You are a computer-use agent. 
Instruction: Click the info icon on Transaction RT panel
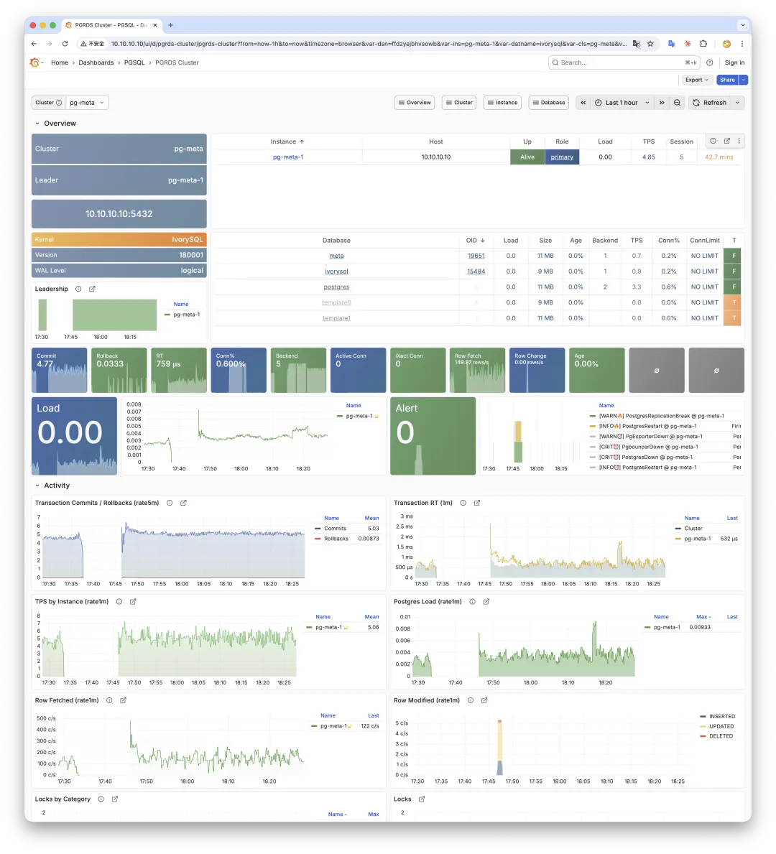coord(463,503)
